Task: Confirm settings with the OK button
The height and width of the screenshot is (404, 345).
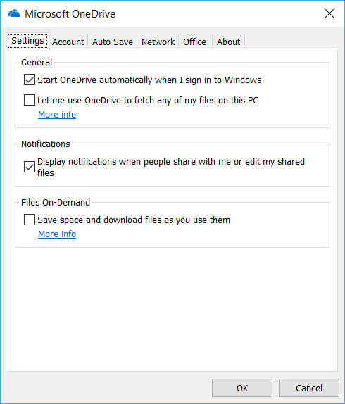Action: coord(242,388)
